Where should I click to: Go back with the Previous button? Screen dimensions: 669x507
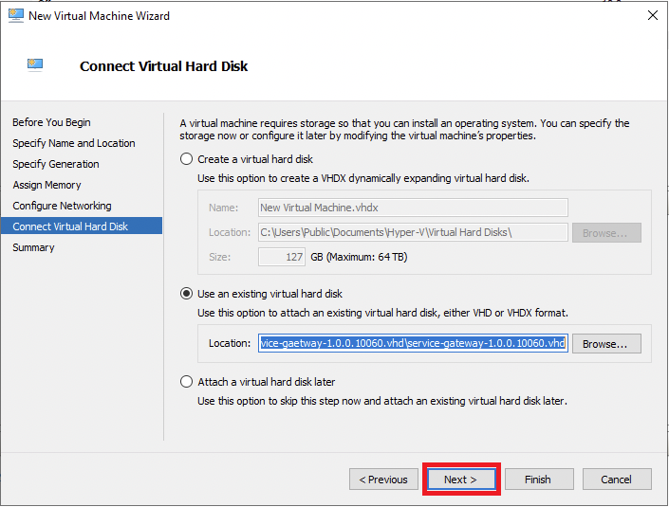click(x=383, y=480)
